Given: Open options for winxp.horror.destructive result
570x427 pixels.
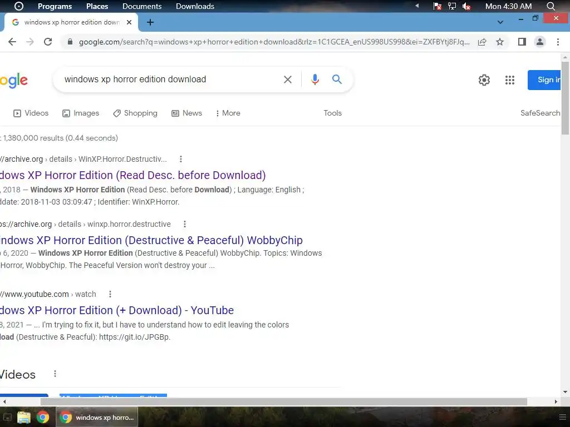Looking at the screenshot, I should [185, 224].
